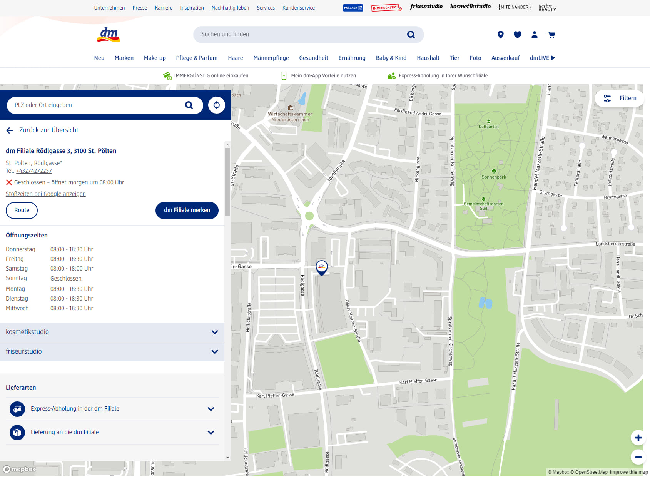
Task: Zoom in the map with plus
Action: click(638, 438)
